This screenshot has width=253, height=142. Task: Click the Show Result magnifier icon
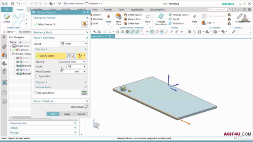(x=86, y=107)
